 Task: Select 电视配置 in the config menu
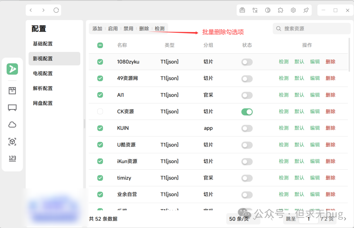click(43, 73)
